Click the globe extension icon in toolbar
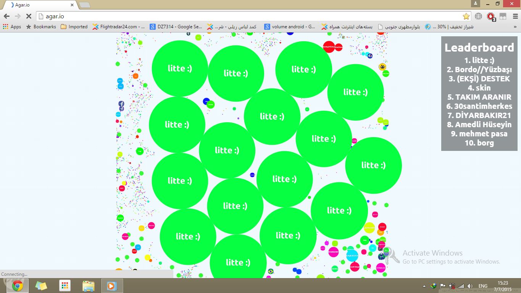521x293 pixels. (x=478, y=16)
